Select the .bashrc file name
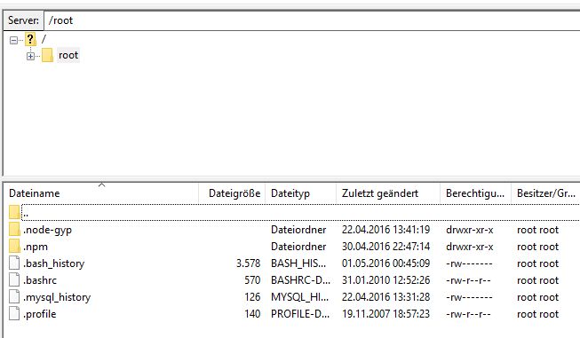580x338 pixels. pyautogui.click(x=40, y=280)
